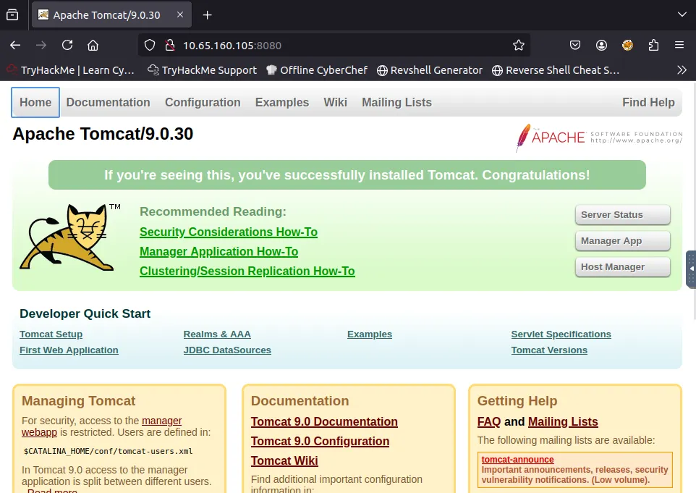Bookmark this page with the star icon
This screenshot has height=493, width=696.
(518, 45)
